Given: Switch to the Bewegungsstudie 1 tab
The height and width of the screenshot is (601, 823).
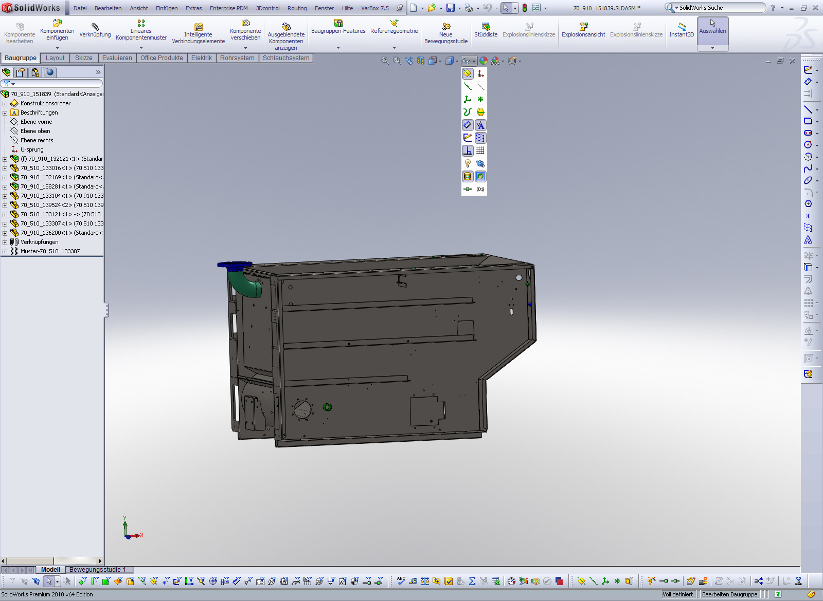Looking at the screenshot, I should tap(97, 570).
